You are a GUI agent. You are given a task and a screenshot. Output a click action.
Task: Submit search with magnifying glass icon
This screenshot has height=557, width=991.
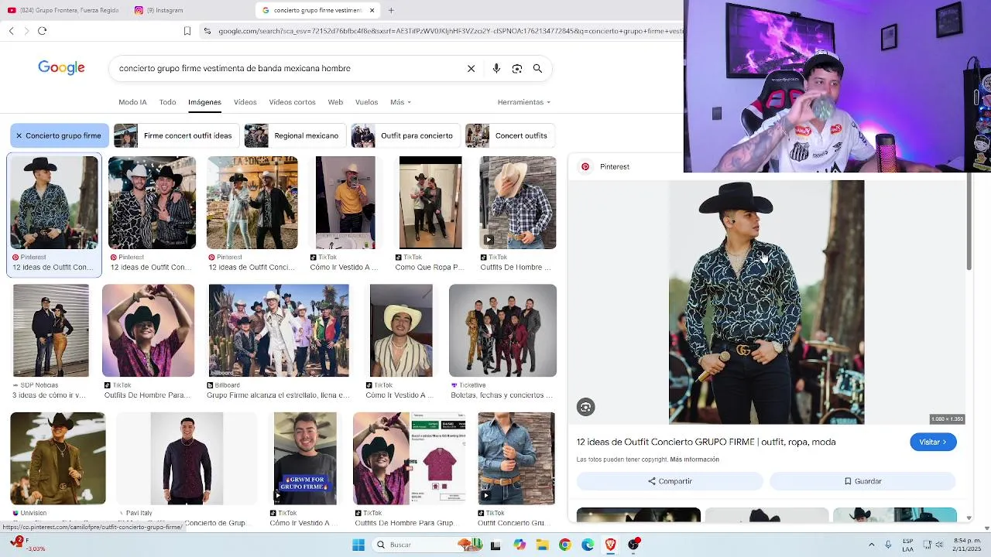click(537, 68)
